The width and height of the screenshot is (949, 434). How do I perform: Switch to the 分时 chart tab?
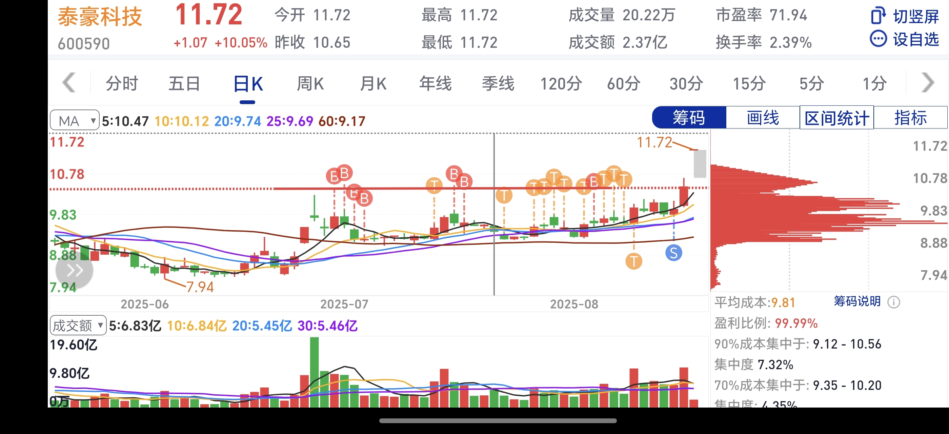122,83
